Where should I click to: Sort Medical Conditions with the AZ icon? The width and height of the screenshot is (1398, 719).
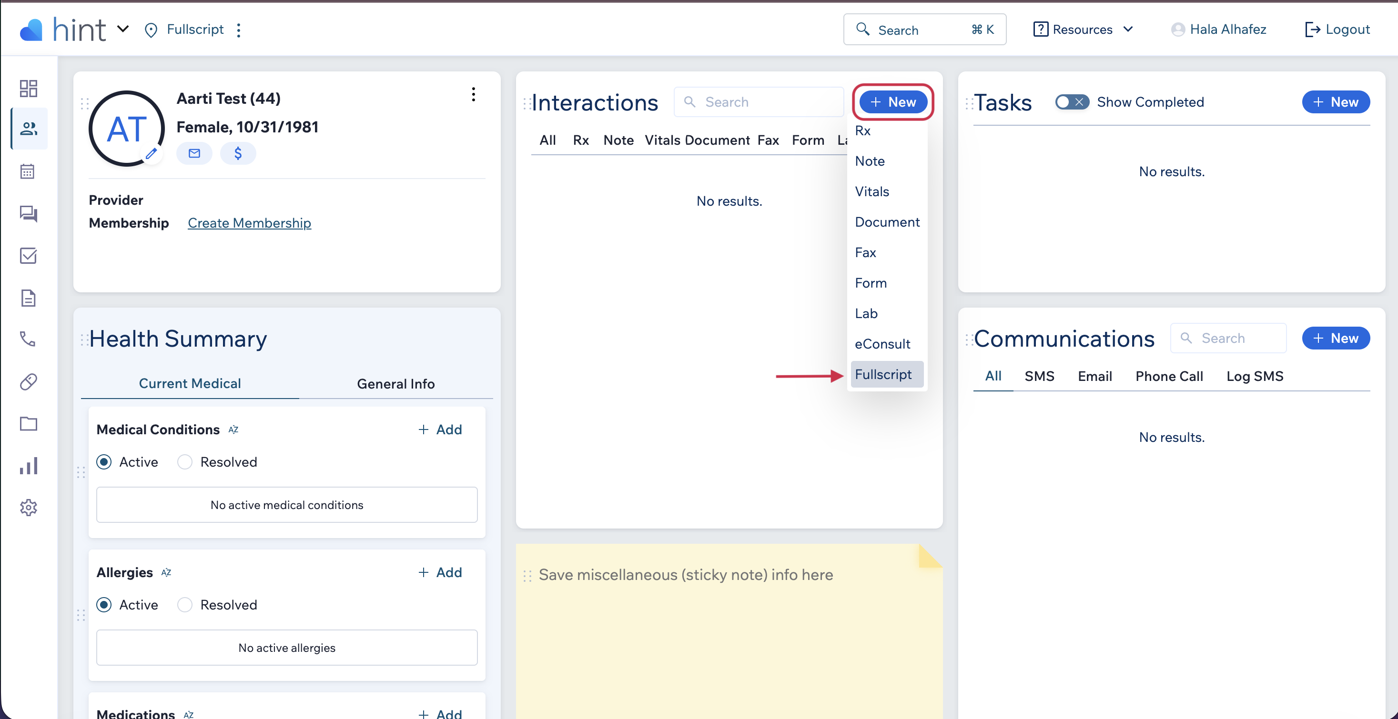[x=233, y=429]
